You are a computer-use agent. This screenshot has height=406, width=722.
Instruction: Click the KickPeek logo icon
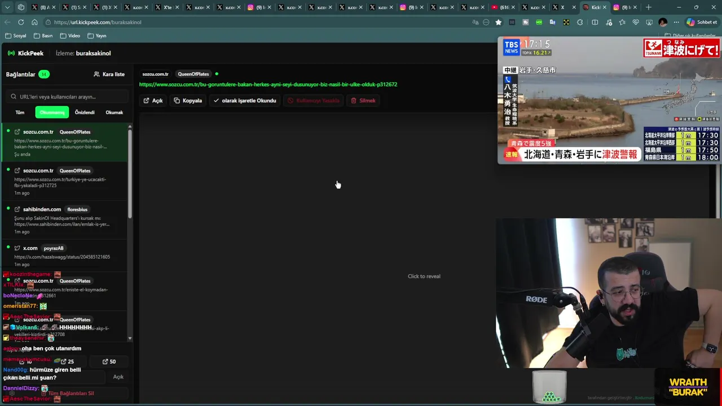11,53
